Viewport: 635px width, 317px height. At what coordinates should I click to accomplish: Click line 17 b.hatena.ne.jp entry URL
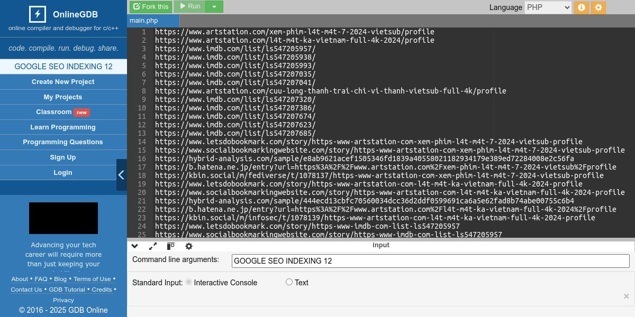[386, 167]
